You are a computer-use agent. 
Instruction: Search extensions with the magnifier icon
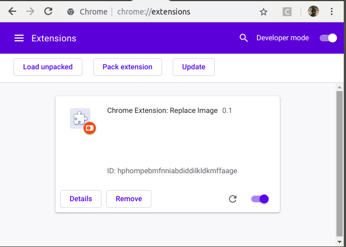tap(243, 38)
